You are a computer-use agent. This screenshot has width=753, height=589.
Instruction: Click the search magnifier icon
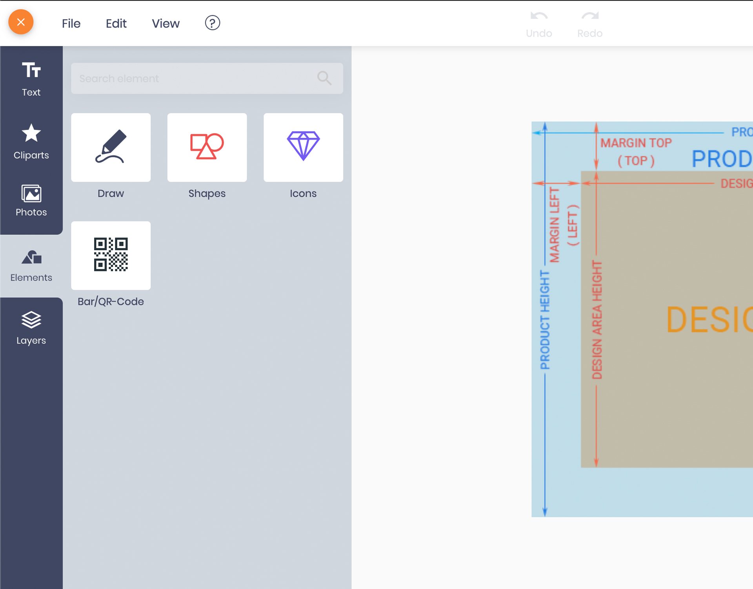pos(324,78)
